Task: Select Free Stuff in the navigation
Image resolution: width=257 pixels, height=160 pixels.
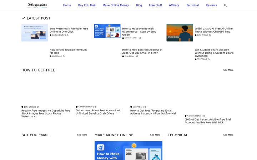Action: click(x=155, y=5)
